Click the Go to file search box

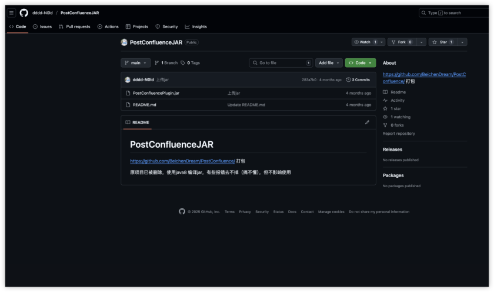point(281,63)
